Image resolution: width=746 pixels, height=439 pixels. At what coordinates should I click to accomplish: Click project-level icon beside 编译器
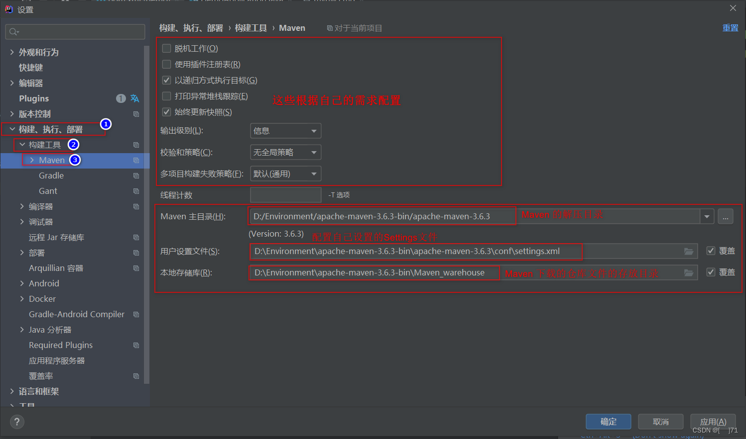[x=136, y=206]
